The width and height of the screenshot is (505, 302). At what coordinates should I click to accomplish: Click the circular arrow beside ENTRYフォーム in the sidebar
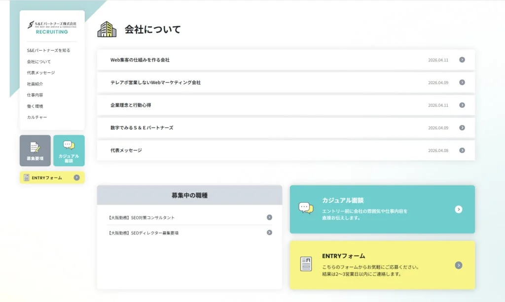tap(76, 178)
